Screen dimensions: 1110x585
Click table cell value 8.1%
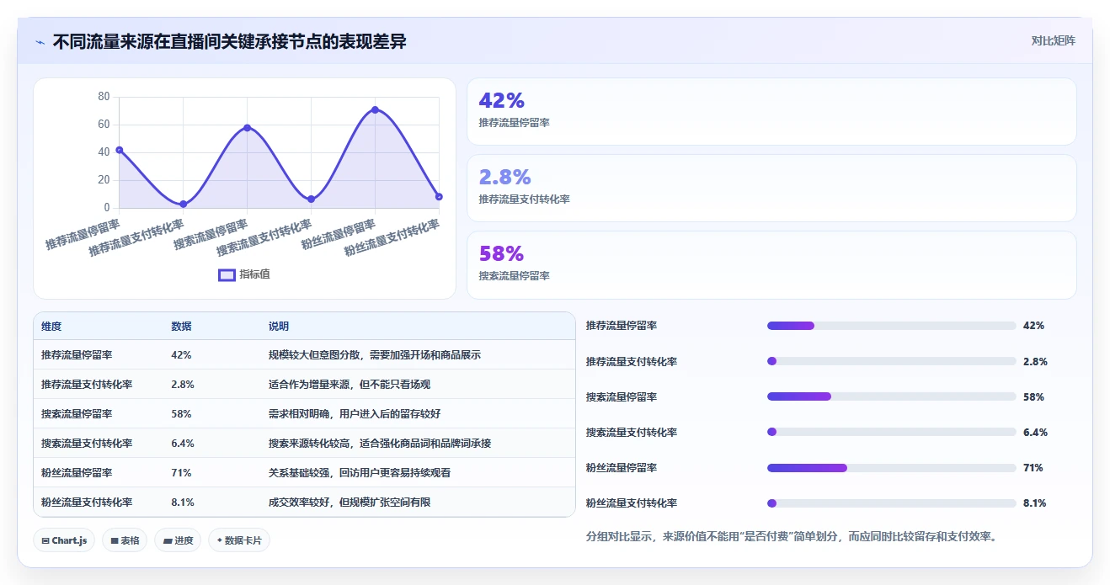click(183, 503)
